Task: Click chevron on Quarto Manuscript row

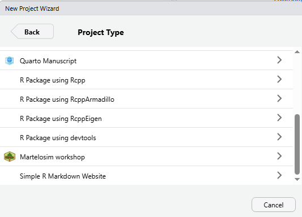Action: [x=279, y=60]
